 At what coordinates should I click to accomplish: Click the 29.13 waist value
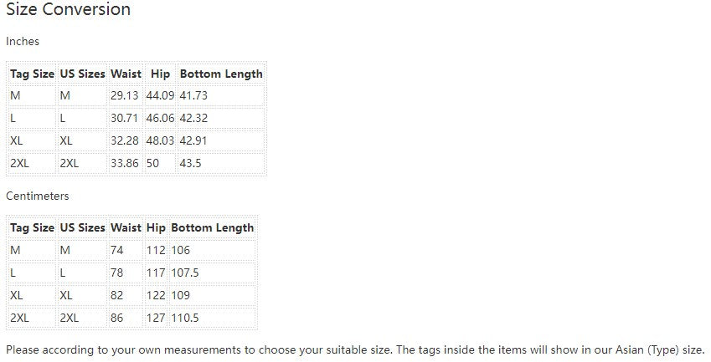click(124, 95)
